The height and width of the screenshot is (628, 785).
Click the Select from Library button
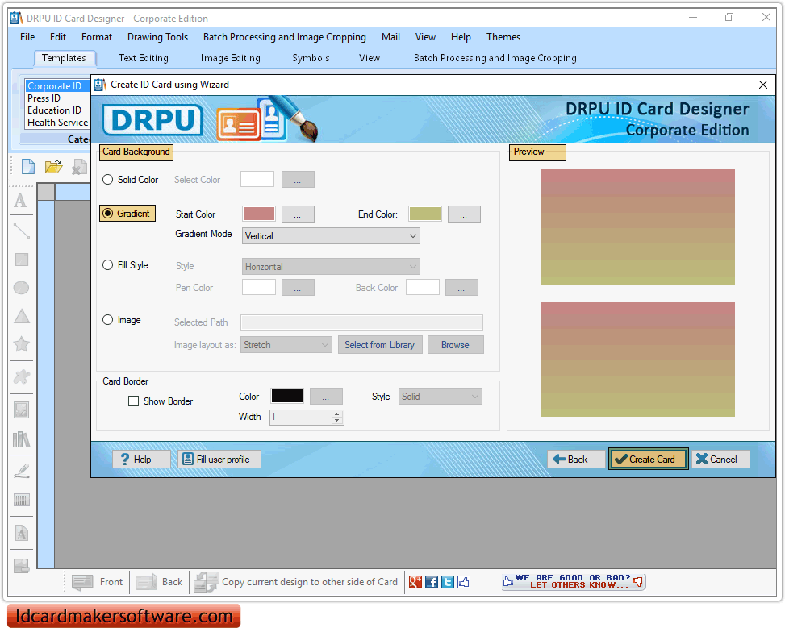pos(380,344)
